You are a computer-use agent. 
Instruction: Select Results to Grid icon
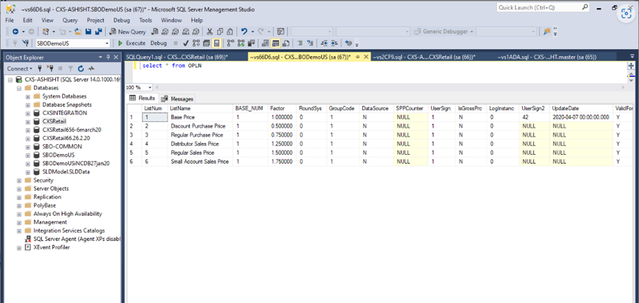(x=276, y=43)
